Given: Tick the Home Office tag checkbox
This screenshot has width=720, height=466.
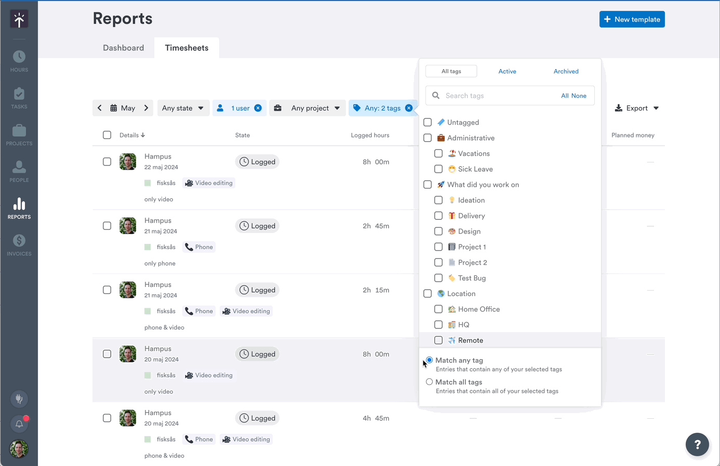Looking at the screenshot, I should click(x=438, y=309).
